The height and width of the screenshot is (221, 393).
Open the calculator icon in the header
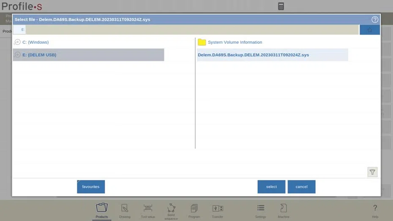(281, 6)
